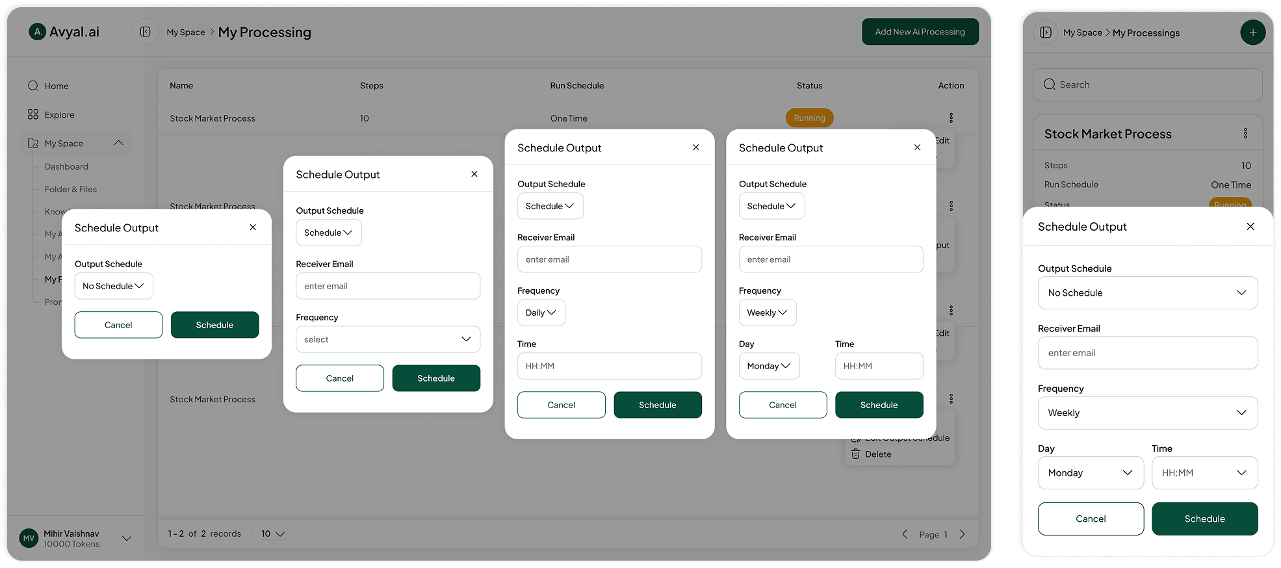This screenshot has height=568, width=1281.
Task: Open the Monday day dropdown in the mobile panel
Action: 1090,473
